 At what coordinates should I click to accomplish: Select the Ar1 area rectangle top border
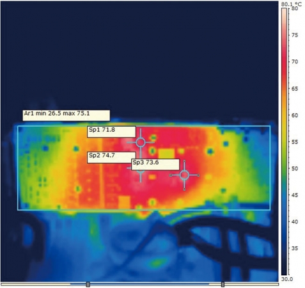[144, 126]
